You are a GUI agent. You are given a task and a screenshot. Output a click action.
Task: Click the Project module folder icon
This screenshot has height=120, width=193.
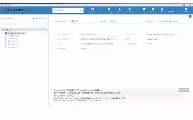click(3, 30)
